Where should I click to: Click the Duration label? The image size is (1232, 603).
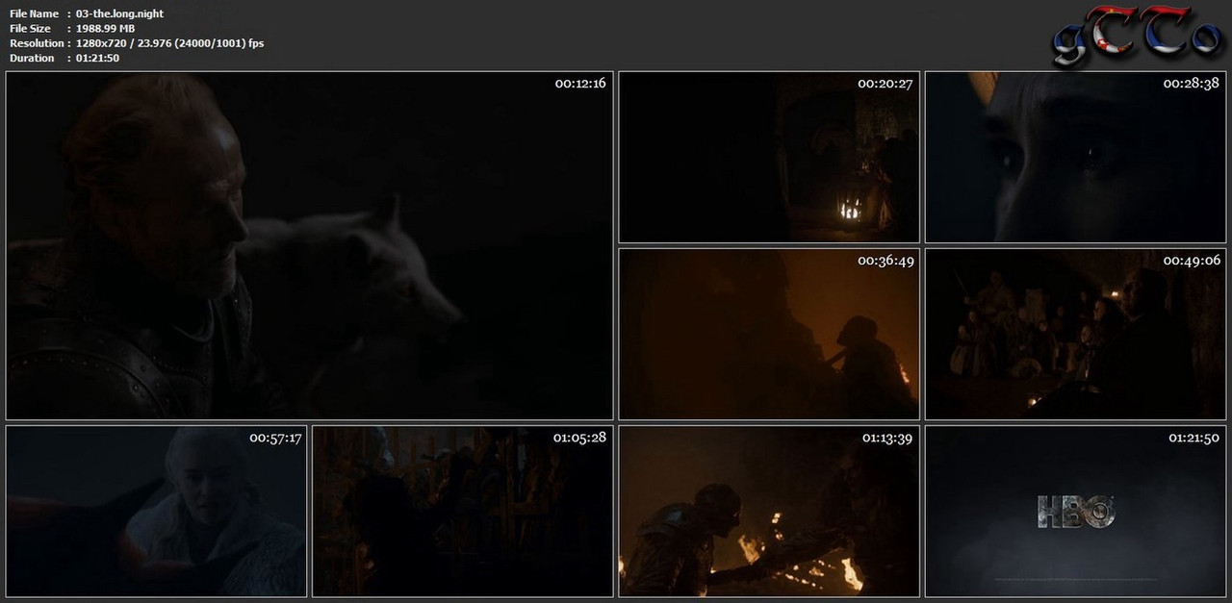coord(32,58)
